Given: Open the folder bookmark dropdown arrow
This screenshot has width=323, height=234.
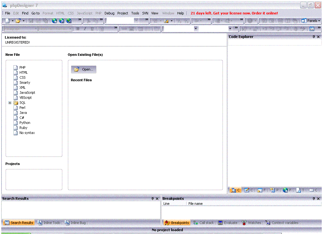Looking at the screenshot, I should pos(172,21).
